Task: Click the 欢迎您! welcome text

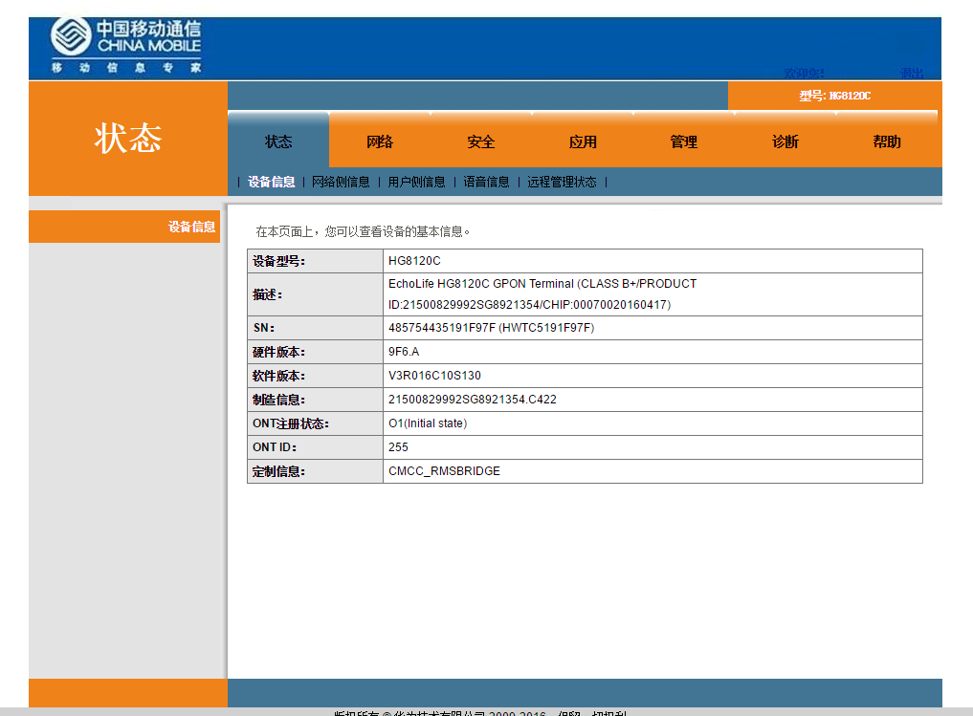Action: pyautogui.click(x=805, y=74)
